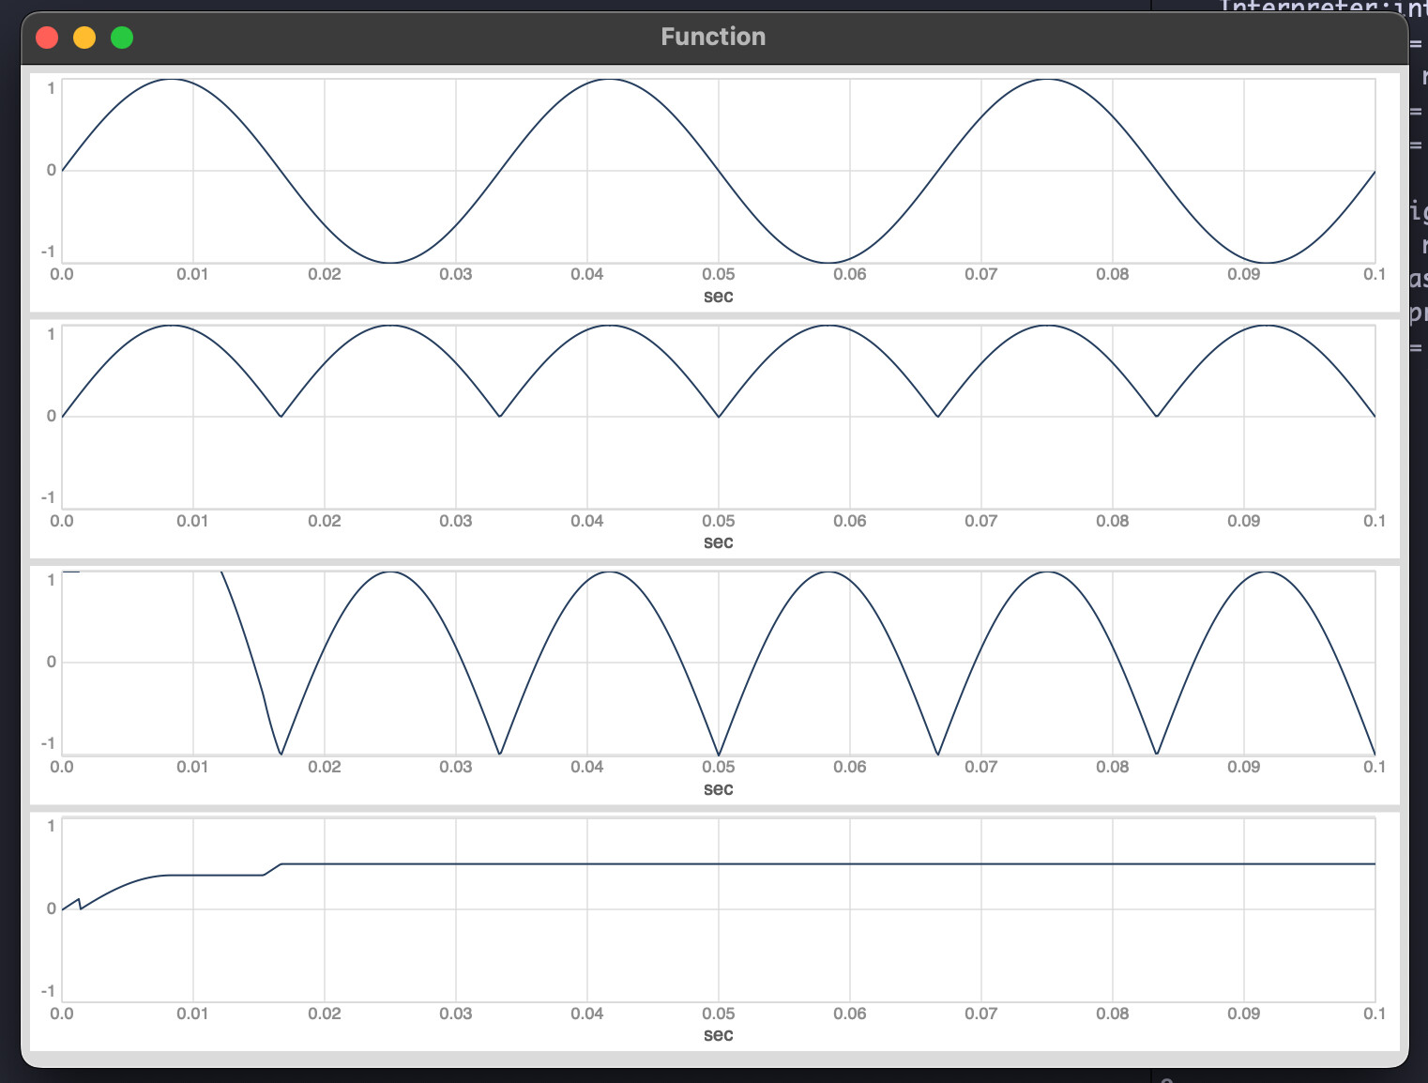1428x1083 pixels.
Task: Select the 0.1 tick label on the second plot
Action: point(1374,521)
